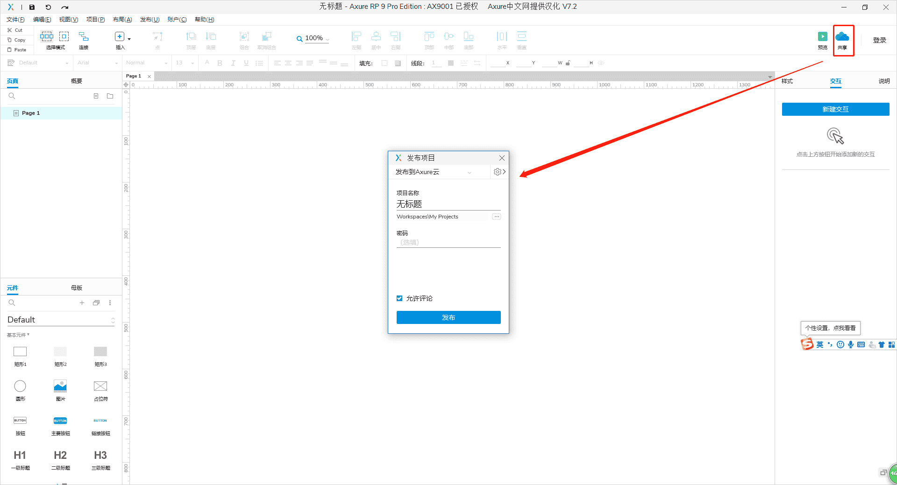Click the pages panel search icon

[x=12, y=96]
